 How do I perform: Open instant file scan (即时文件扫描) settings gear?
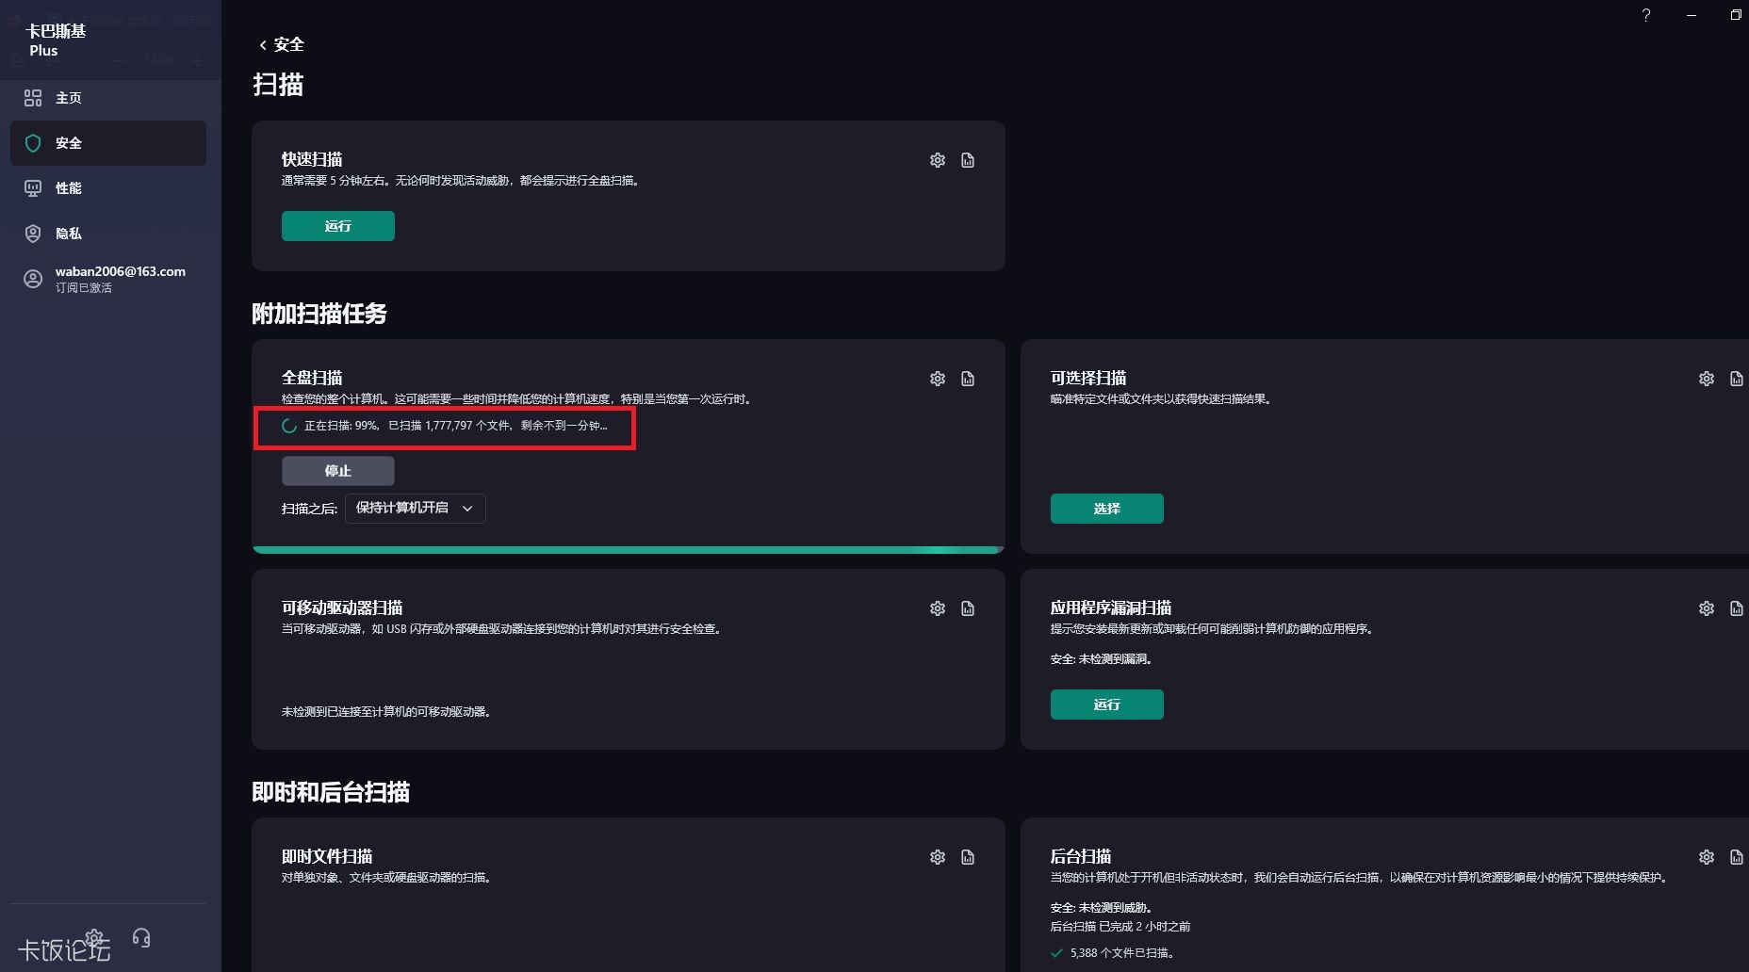click(x=938, y=857)
